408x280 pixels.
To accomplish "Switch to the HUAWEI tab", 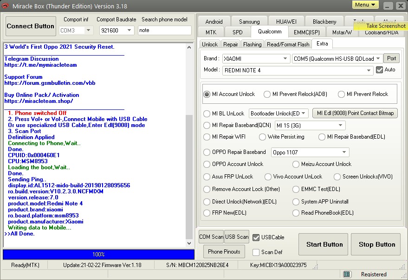I will pyautogui.click(x=286, y=22).
